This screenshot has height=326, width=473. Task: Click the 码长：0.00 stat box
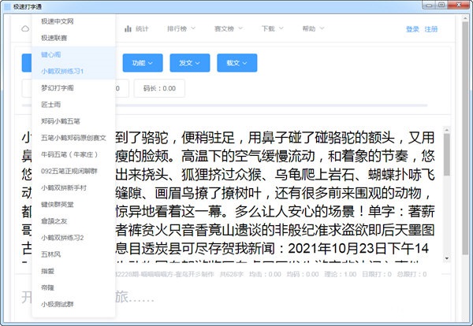[159, 88]
